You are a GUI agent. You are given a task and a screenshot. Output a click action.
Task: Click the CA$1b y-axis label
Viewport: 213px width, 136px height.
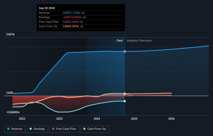click(x=10, y=34)
